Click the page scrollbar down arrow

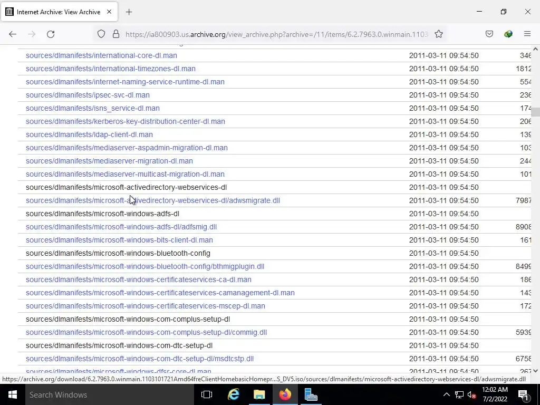535,371
